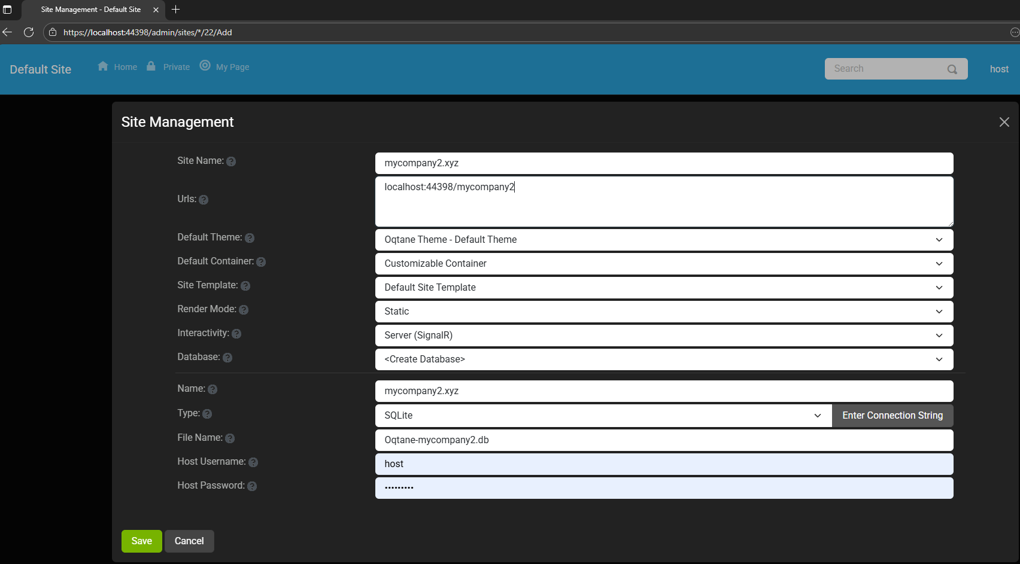Click the help icon beside Host Password
This screenshot has height=564, width=1020.
[252, 486]
